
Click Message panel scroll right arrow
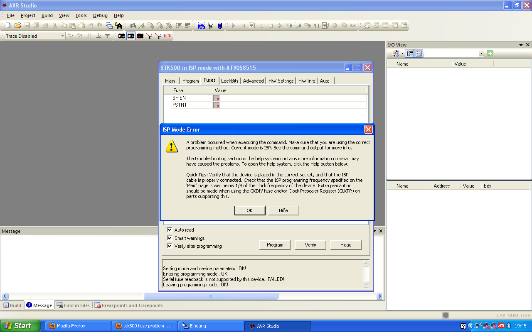click(379, 296)
